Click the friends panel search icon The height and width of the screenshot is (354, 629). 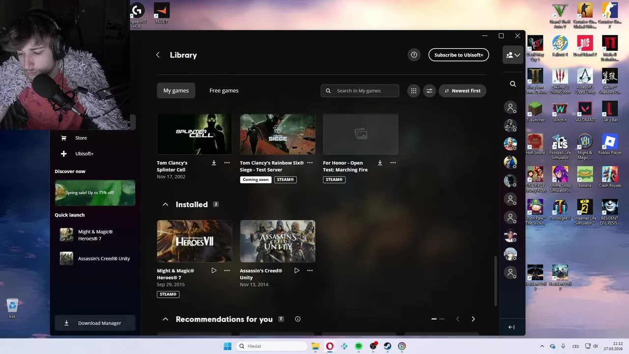coord(513,84)
